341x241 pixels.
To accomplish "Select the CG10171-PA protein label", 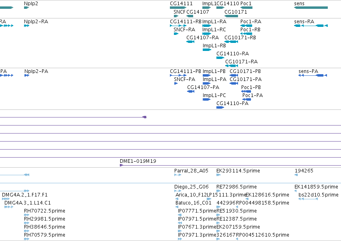I will 246,79.
